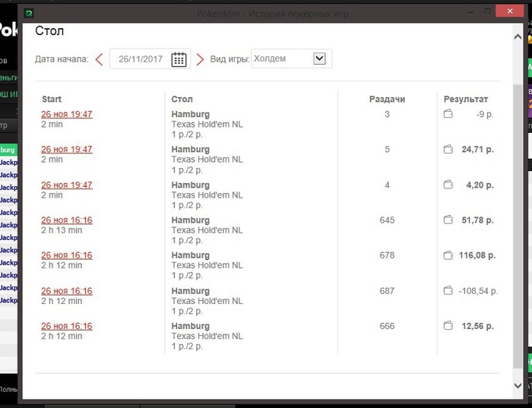Click the Стол column header

tap(182, 99)
